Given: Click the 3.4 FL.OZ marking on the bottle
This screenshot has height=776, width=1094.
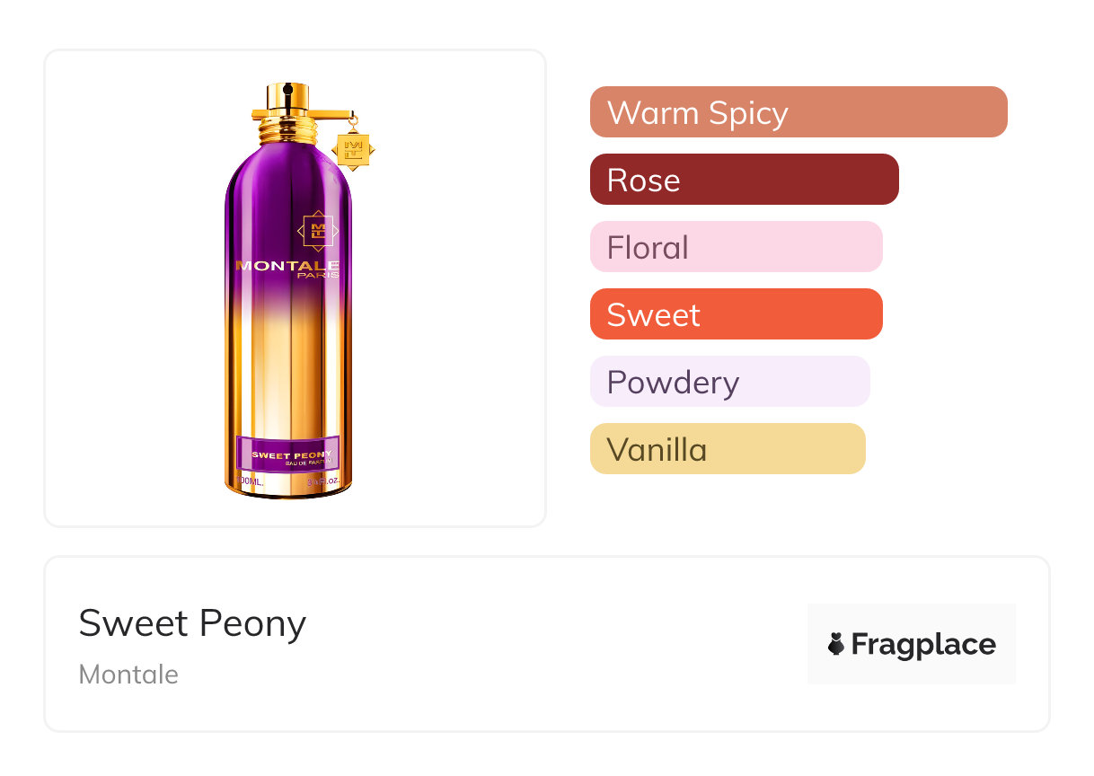Looking at the screenshot, I should (322, 483).
